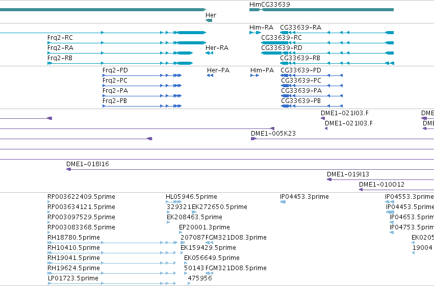Open the RH19041.5prime EST label
The image size is (434, 286).
(x=73, y=258)
